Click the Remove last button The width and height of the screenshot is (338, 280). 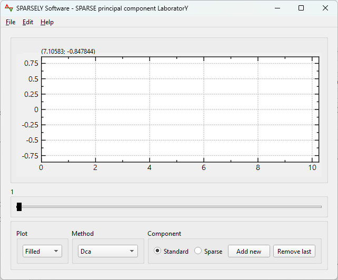(x=294, y=251)
